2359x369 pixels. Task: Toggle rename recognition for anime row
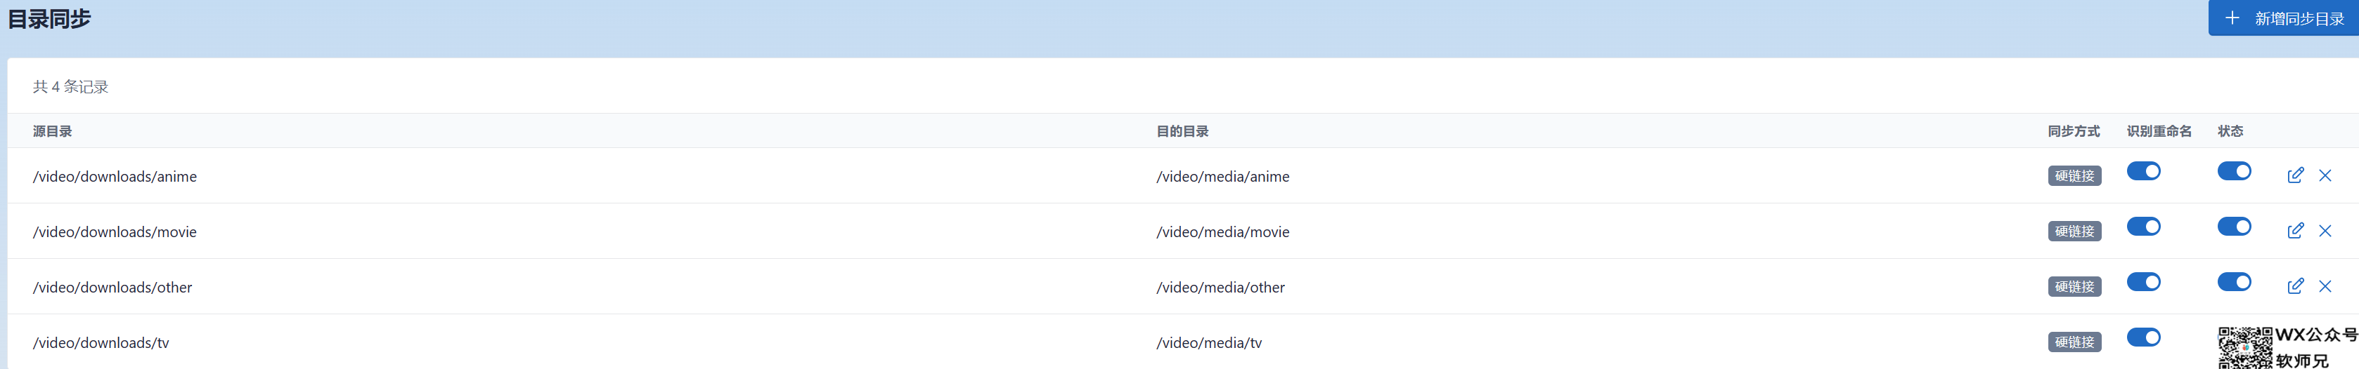pyautogui.click(x=2144, y=172)
